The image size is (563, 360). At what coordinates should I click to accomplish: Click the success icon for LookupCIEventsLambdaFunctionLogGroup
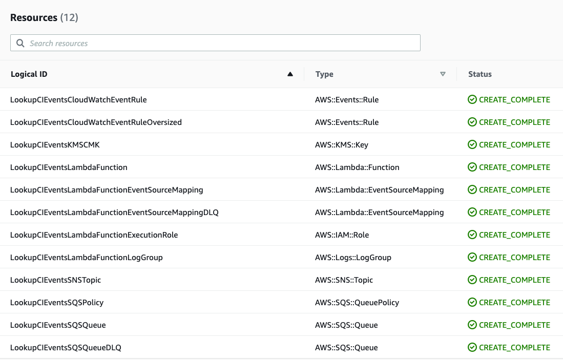472,257
